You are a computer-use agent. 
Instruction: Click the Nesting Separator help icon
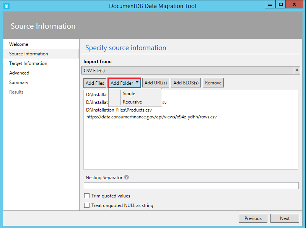[127, 178]
